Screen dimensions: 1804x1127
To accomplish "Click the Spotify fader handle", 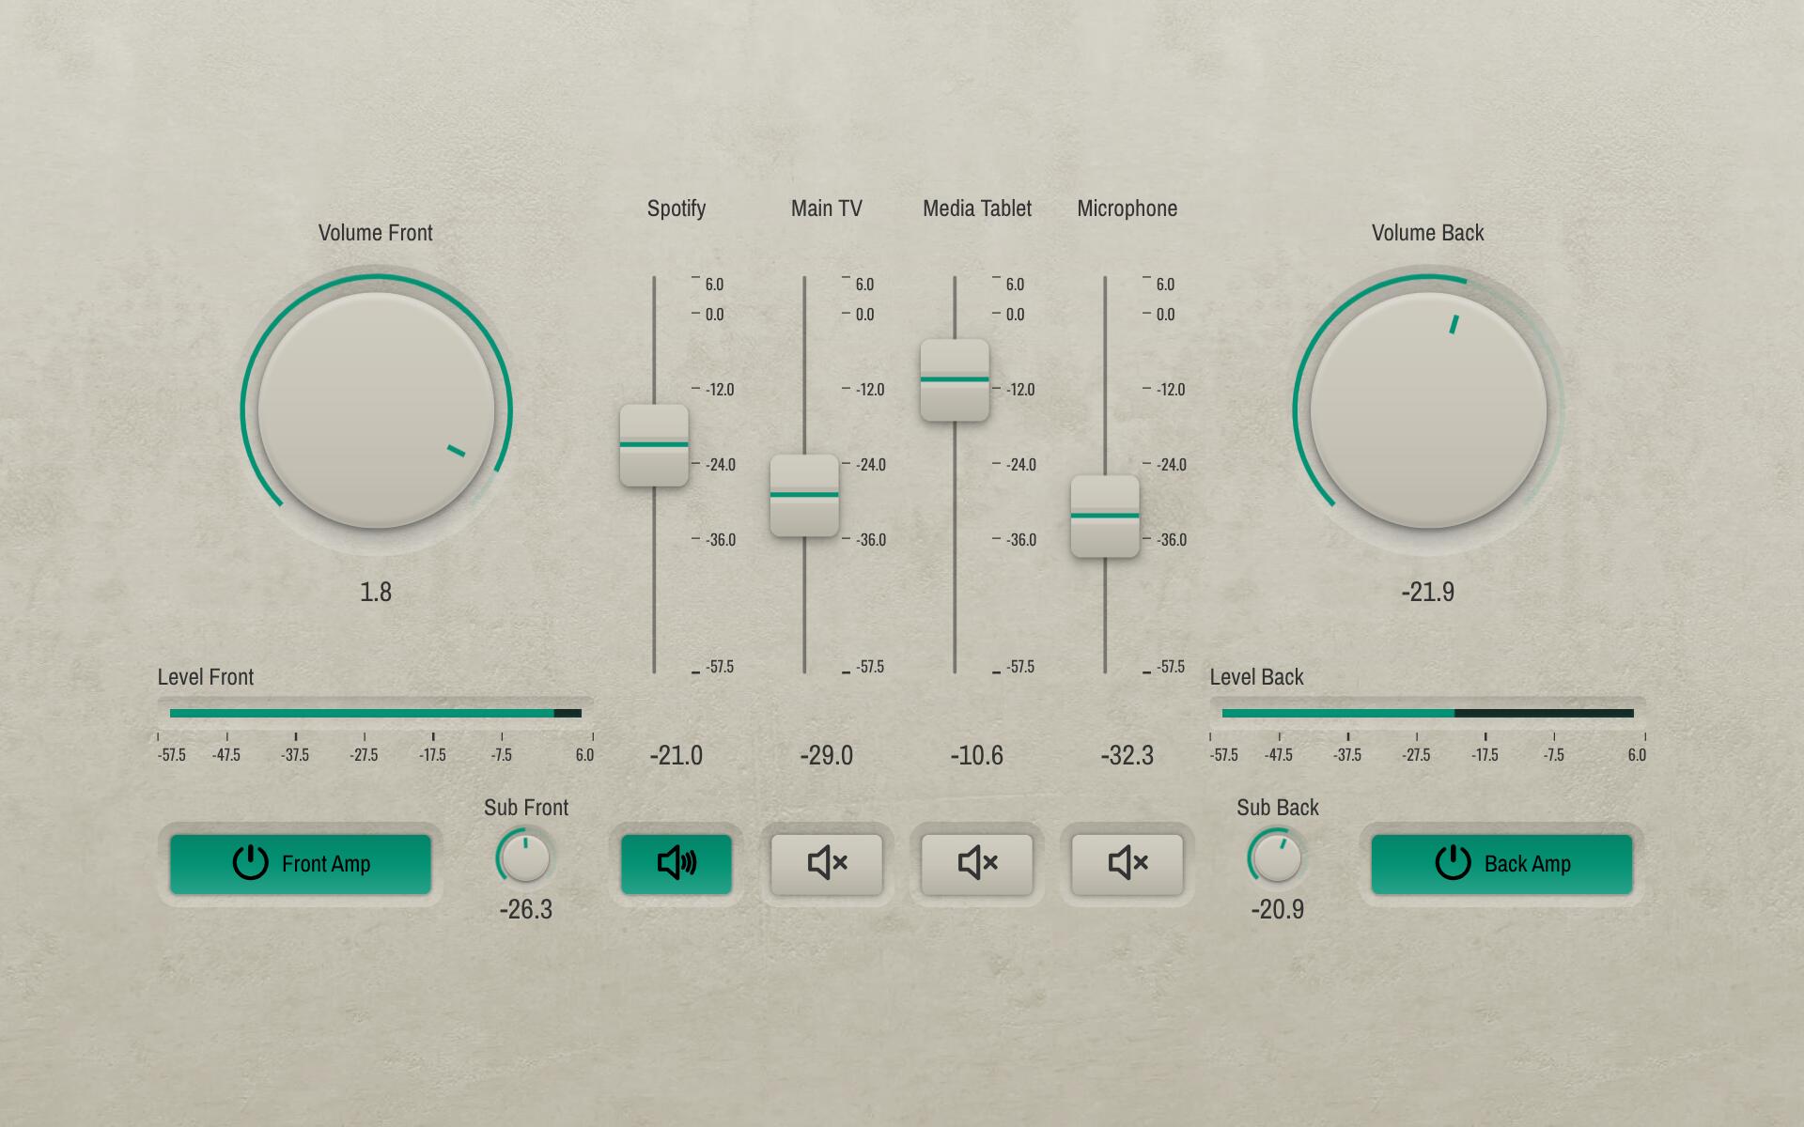I will 654,445.
